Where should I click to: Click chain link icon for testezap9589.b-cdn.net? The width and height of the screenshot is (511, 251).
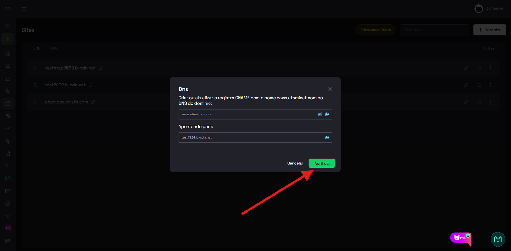pos(466,68)
